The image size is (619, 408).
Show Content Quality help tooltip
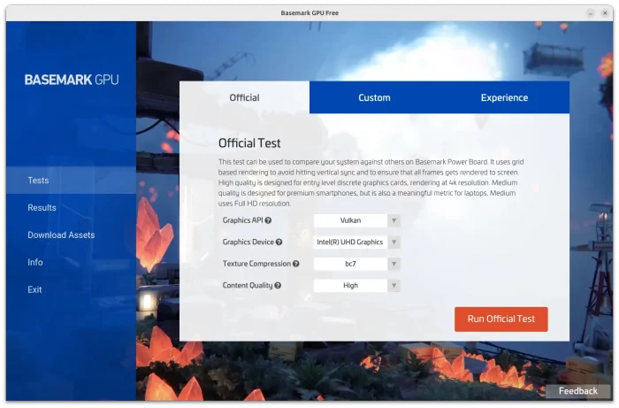pos(278,286)
